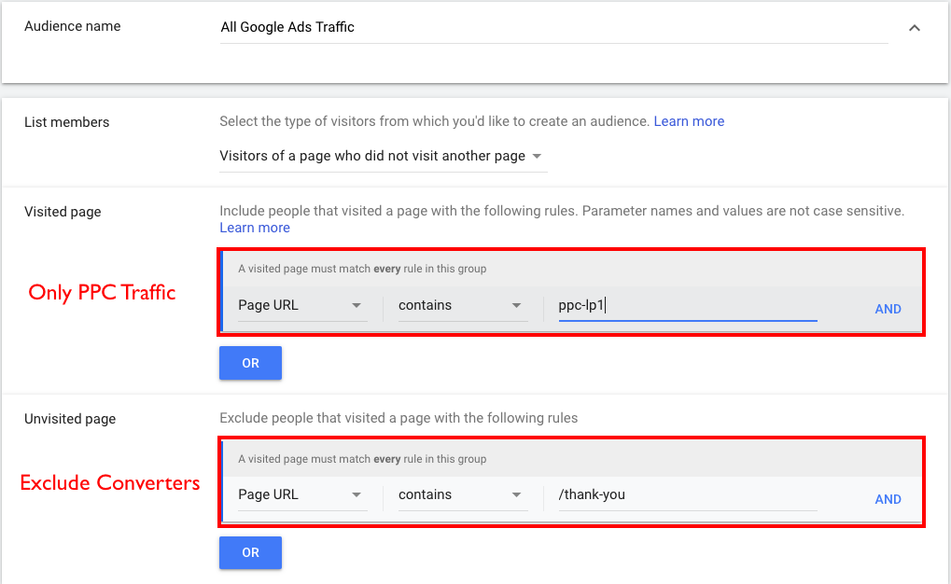Click the Visited page section label
The width and height of the screenshot is (951, 584).
63,212
